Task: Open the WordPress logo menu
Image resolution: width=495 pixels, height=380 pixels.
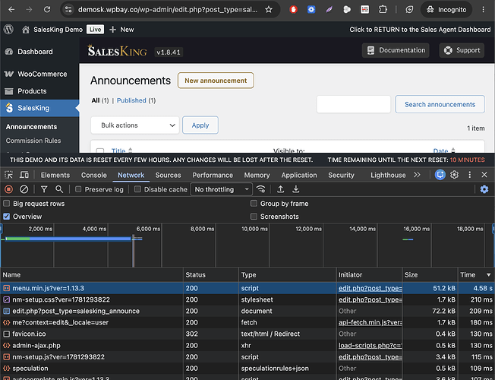Action: pos(8,30)
